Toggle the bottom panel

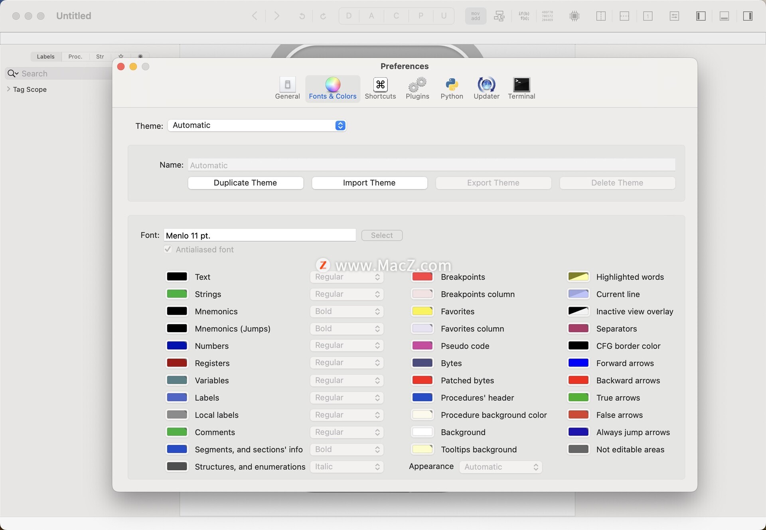(725, 16)
